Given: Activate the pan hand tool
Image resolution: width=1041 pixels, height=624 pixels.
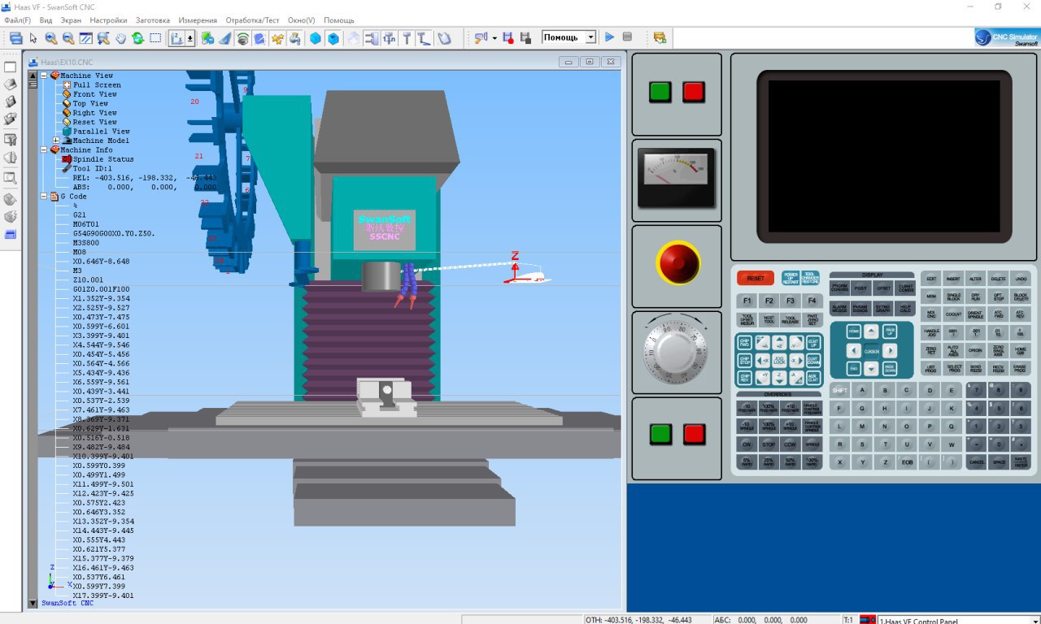Looking at the screenshot, I should pyautogui.click(x=120, y=37).
